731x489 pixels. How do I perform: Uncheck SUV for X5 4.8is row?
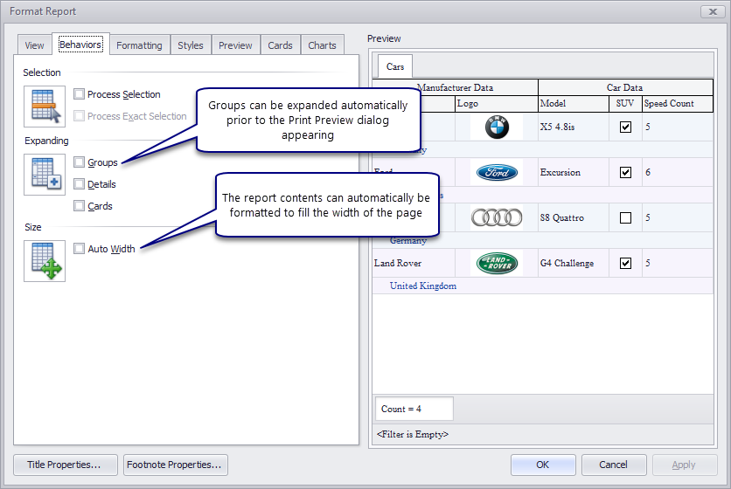[x=625, y=127]
